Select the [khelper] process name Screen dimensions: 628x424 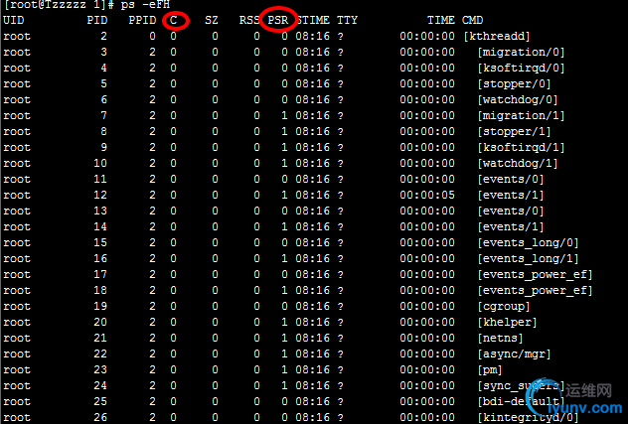coord(507,323)
